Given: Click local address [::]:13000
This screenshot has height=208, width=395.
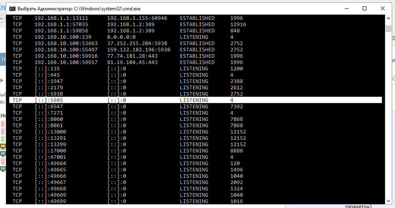Looking at the screenshot, I should click(50, 132).
